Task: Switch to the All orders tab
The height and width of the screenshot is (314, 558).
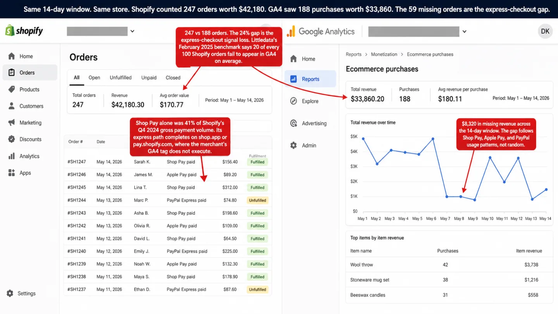Action: click(x=77, y=77)
